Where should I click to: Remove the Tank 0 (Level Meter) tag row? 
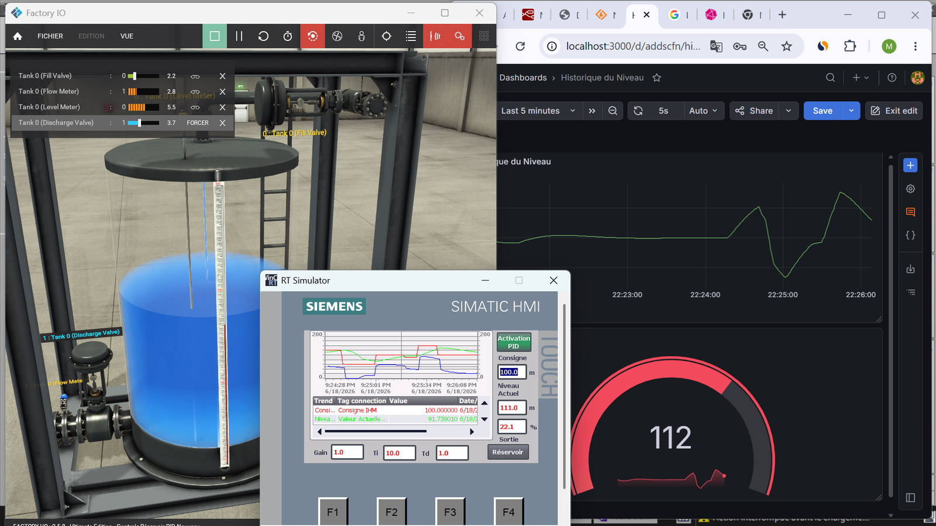222,108
